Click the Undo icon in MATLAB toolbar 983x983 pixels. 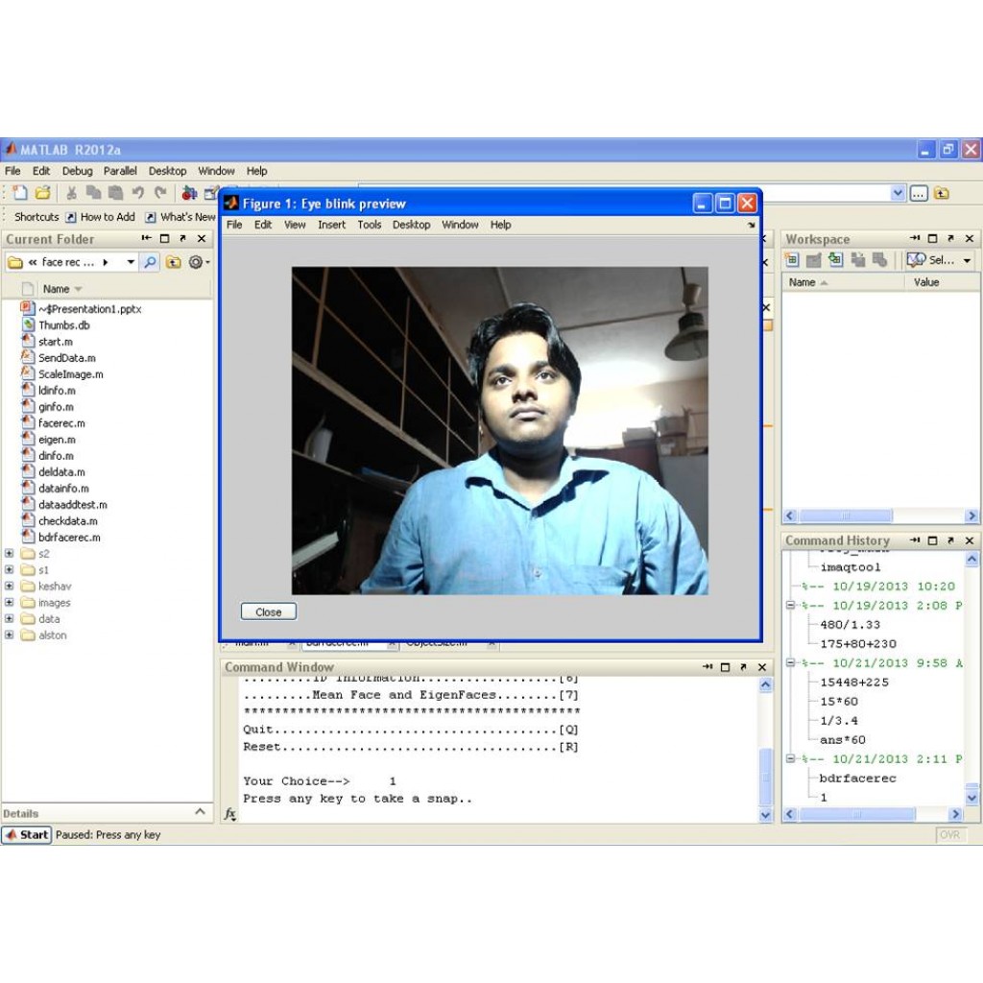click(x=137, y=193)
